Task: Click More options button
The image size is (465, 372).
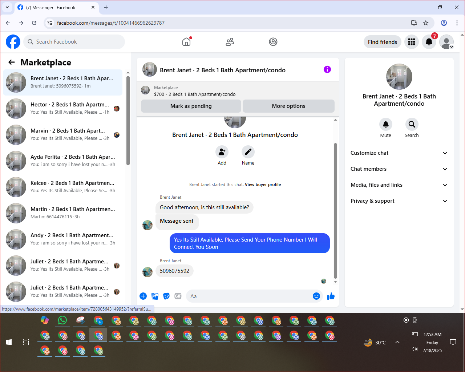Action: point(288,106)
